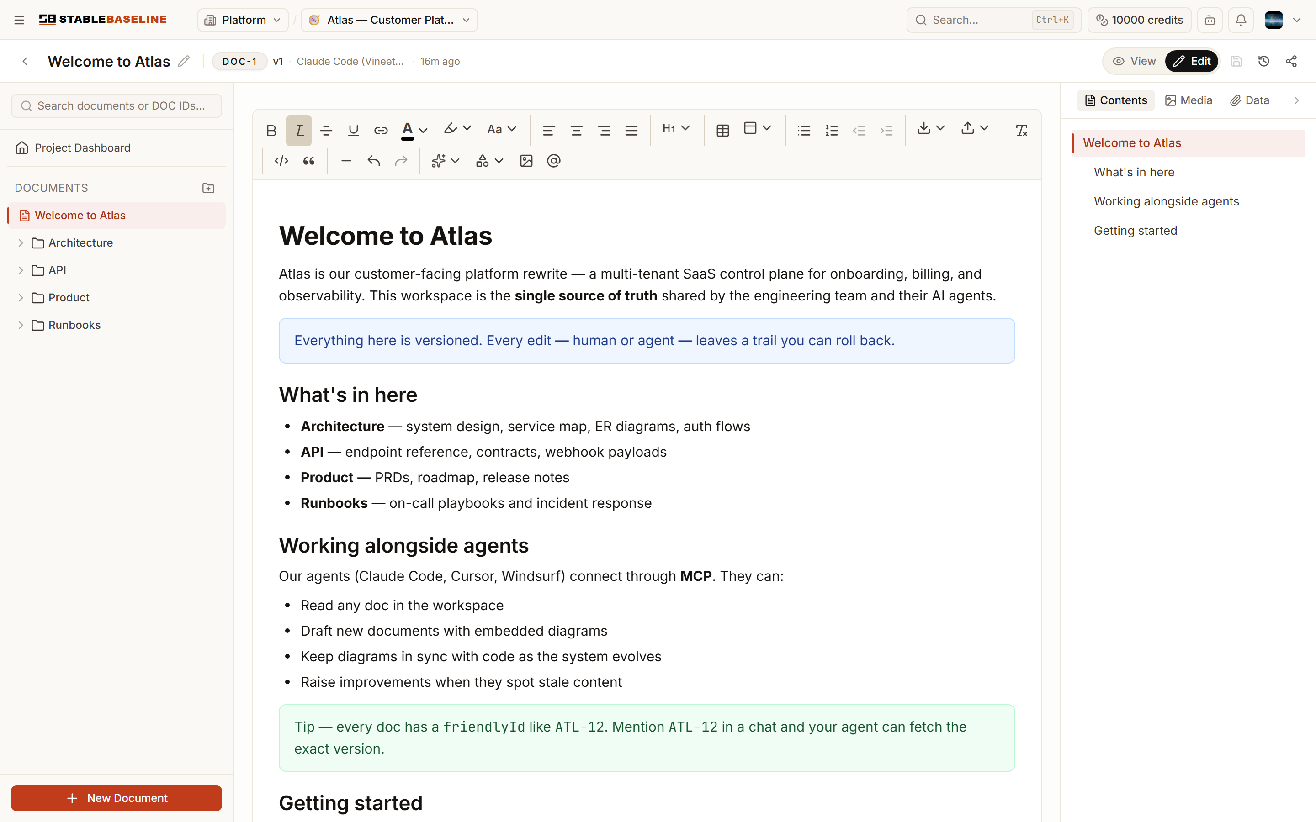
Task: Open the user avatar menu
Action: pos(1283,20)
